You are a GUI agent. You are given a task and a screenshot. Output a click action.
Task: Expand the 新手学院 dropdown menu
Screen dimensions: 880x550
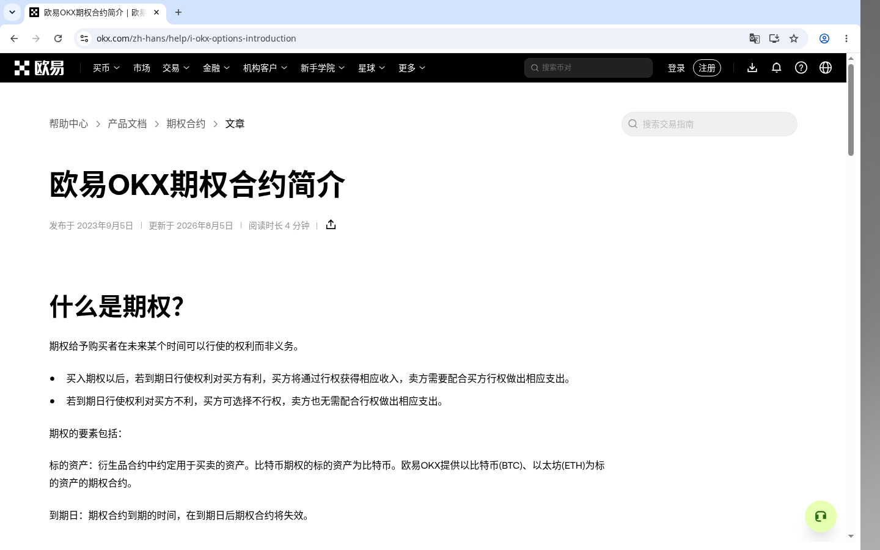point(323,68)
